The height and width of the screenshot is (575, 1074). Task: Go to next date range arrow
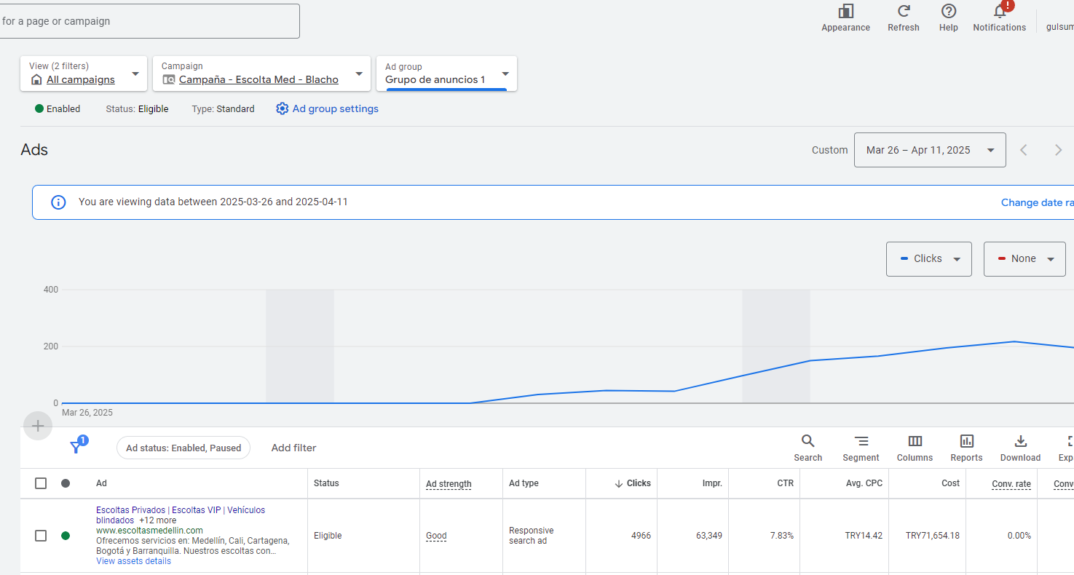[1058, 150]
